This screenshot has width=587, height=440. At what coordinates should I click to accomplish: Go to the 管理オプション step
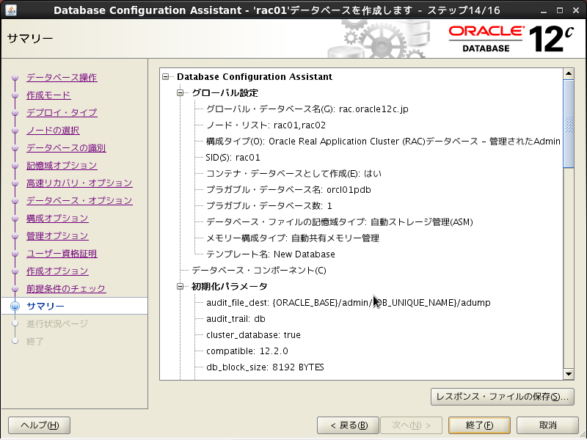[57, 235]
